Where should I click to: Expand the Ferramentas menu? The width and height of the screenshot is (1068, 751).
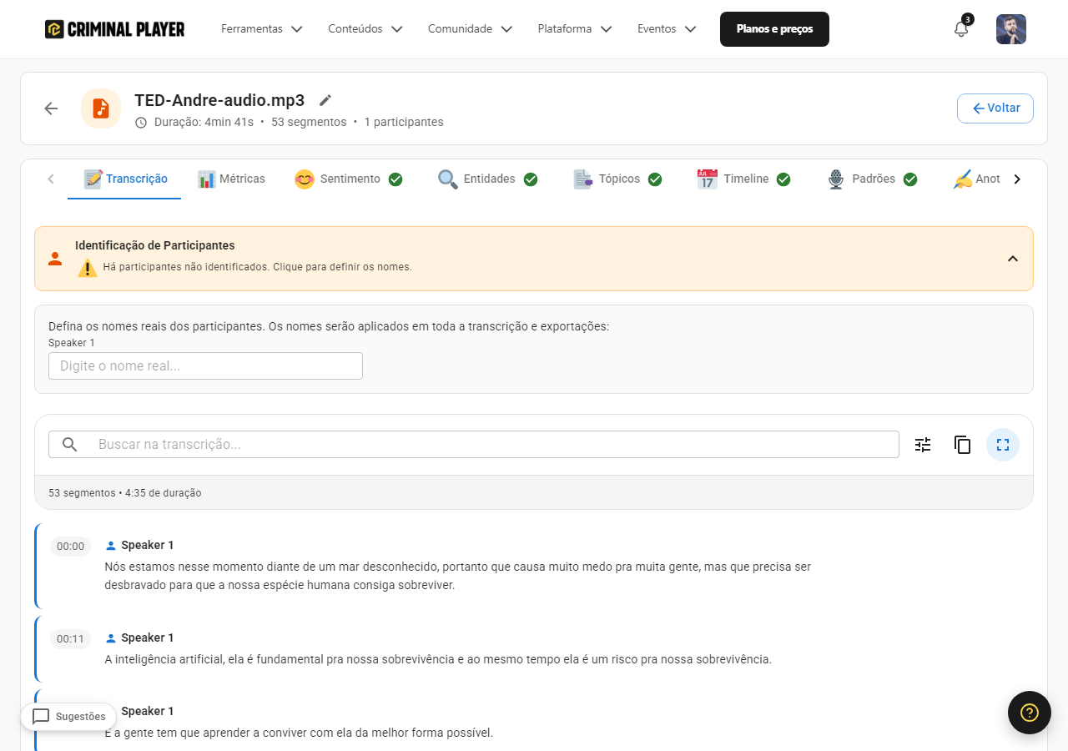click(262, 29)
